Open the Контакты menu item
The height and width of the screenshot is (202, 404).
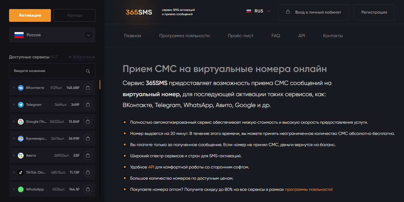click(333, 36)
